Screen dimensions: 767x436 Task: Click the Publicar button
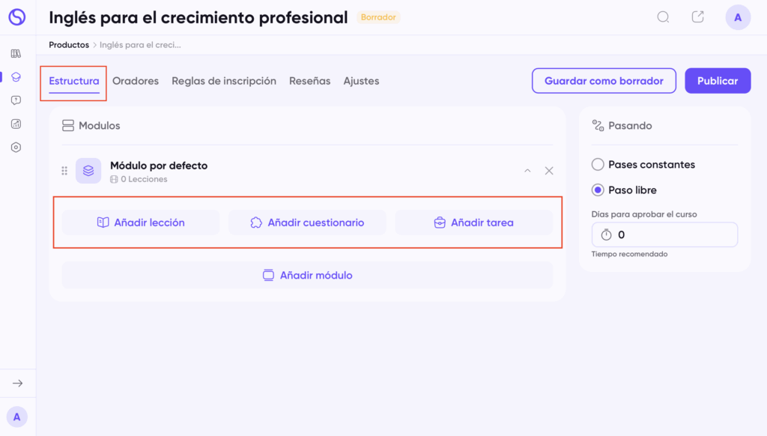[718, 81]
